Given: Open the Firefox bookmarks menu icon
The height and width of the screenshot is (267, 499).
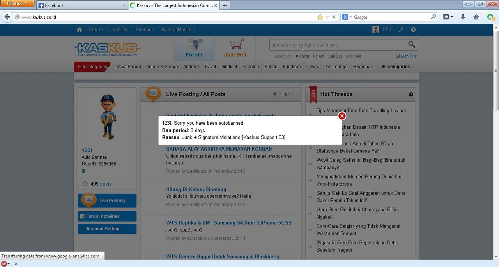Looking at the screenshot, I should (448, 17).
